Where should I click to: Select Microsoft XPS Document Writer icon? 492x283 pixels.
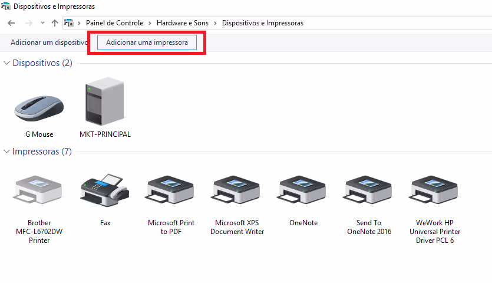(x=236, y=190)
